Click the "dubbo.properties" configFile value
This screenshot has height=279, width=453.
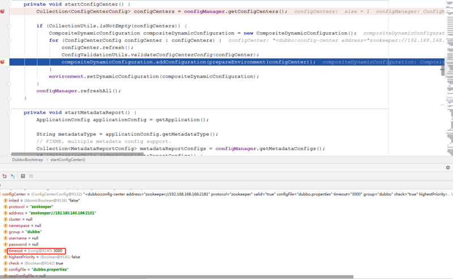50,269
